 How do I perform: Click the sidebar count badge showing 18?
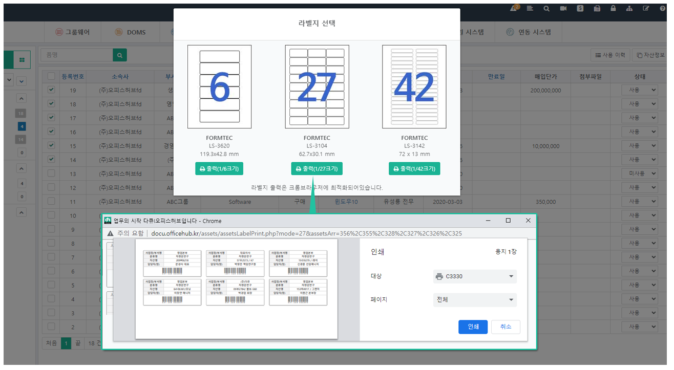pos(21,113)
